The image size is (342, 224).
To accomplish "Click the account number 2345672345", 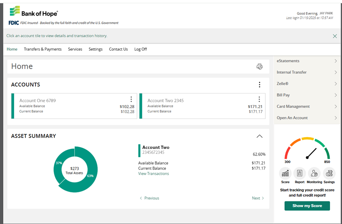I will (154, 153).
